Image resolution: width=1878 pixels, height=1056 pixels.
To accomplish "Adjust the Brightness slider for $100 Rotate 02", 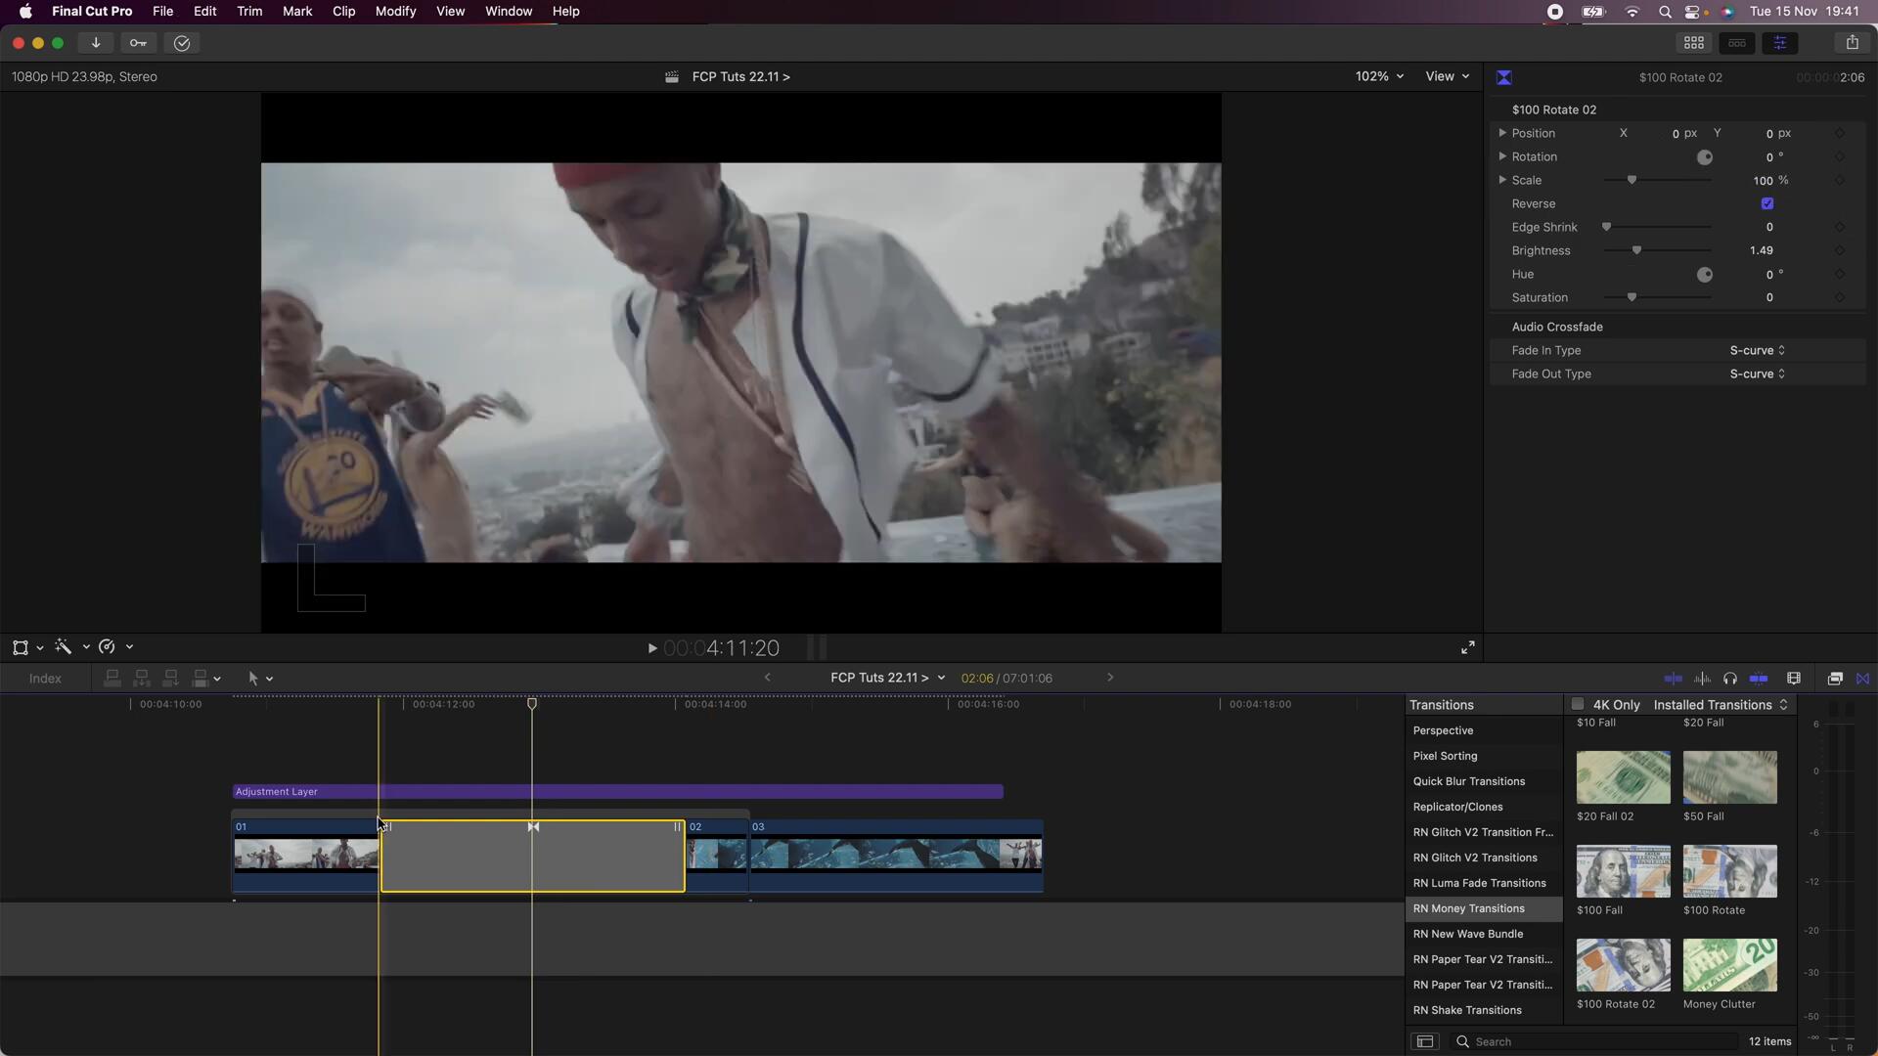I will point(1635,250).
